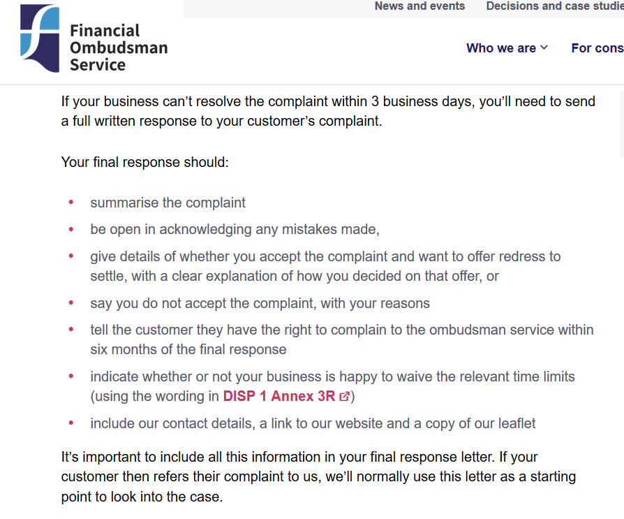Screen dimensions: 624x519
Task: Open the external link icon after DISP 1 Annex 3R
Action: pyautogui.click(x=344, y=396)
